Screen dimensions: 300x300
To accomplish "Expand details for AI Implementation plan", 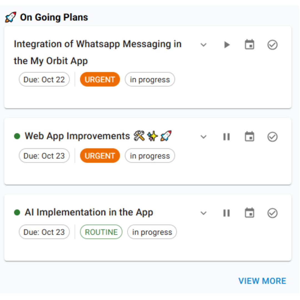I will coord(204,213).
